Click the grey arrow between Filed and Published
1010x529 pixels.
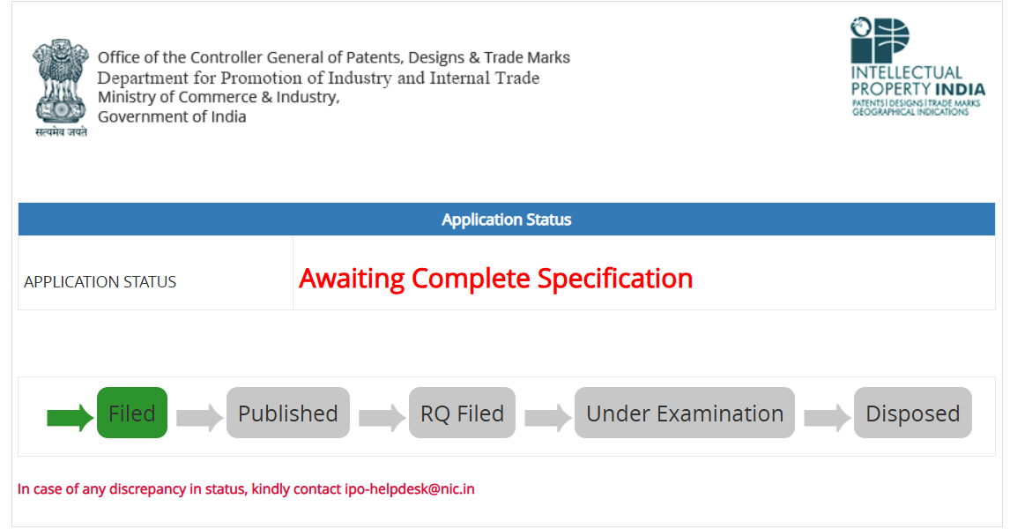[199, 416]
